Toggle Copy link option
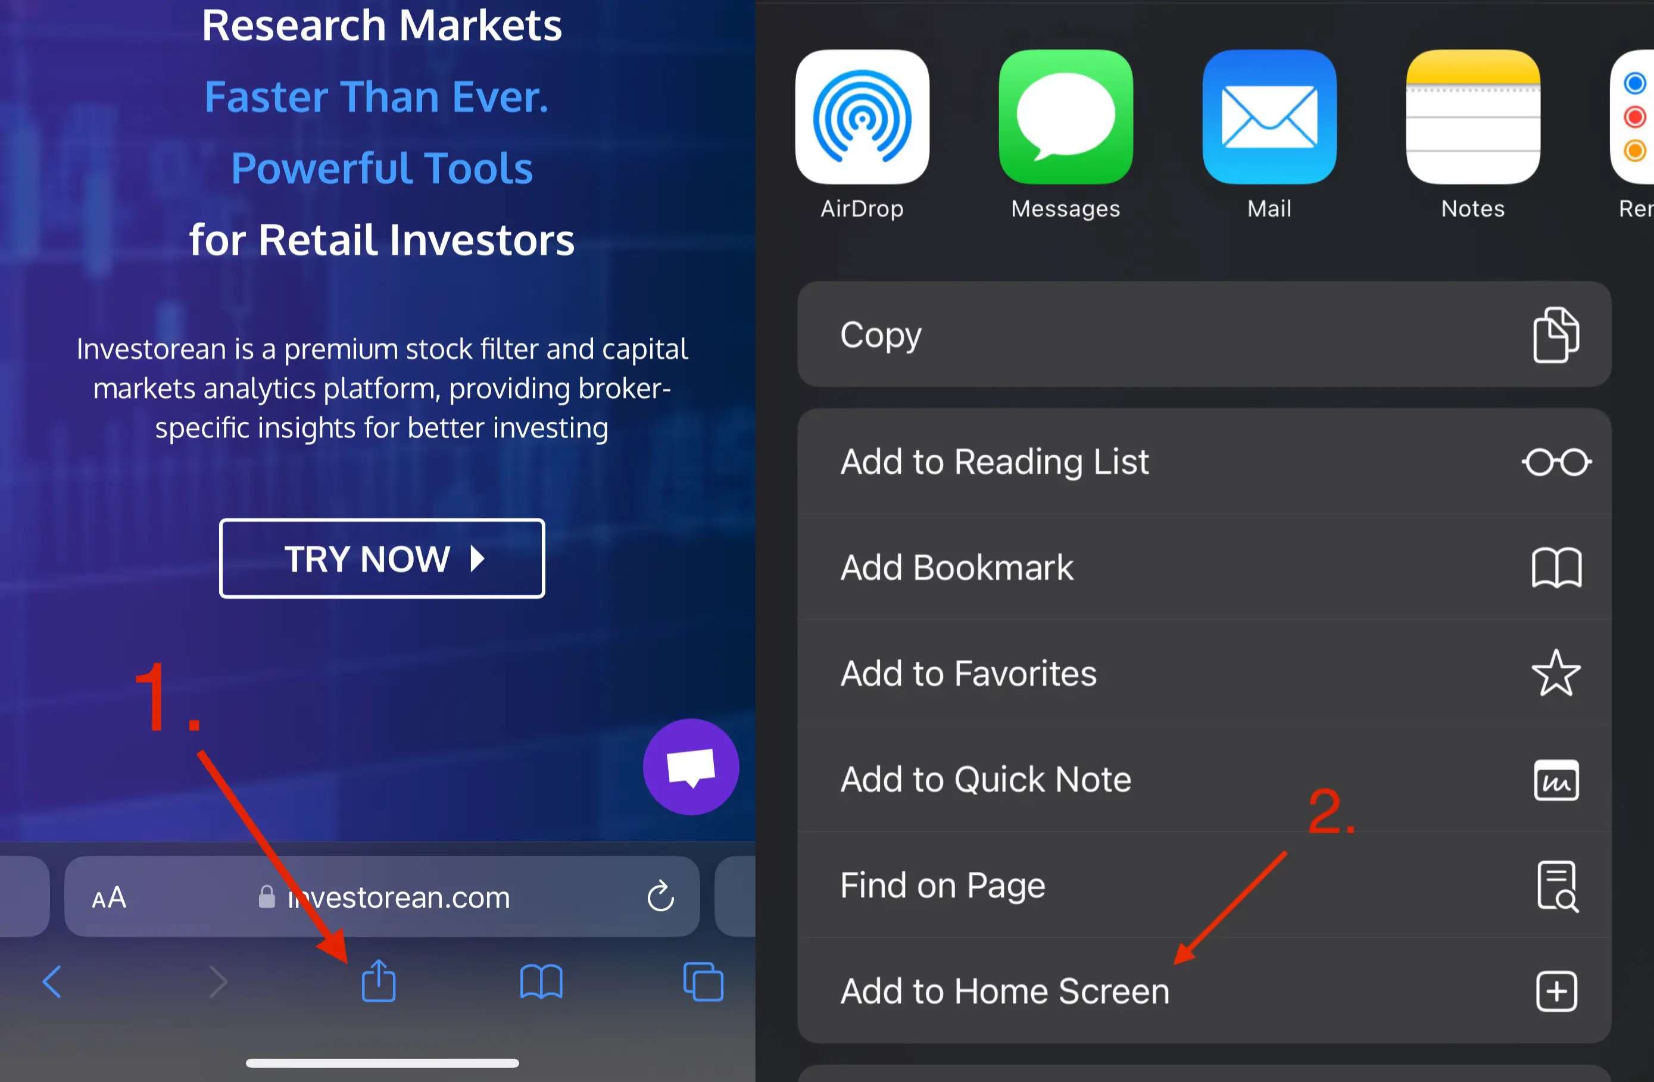 tap(1203, 333)
